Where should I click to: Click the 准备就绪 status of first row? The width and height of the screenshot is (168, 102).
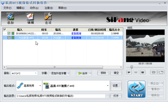76,33
